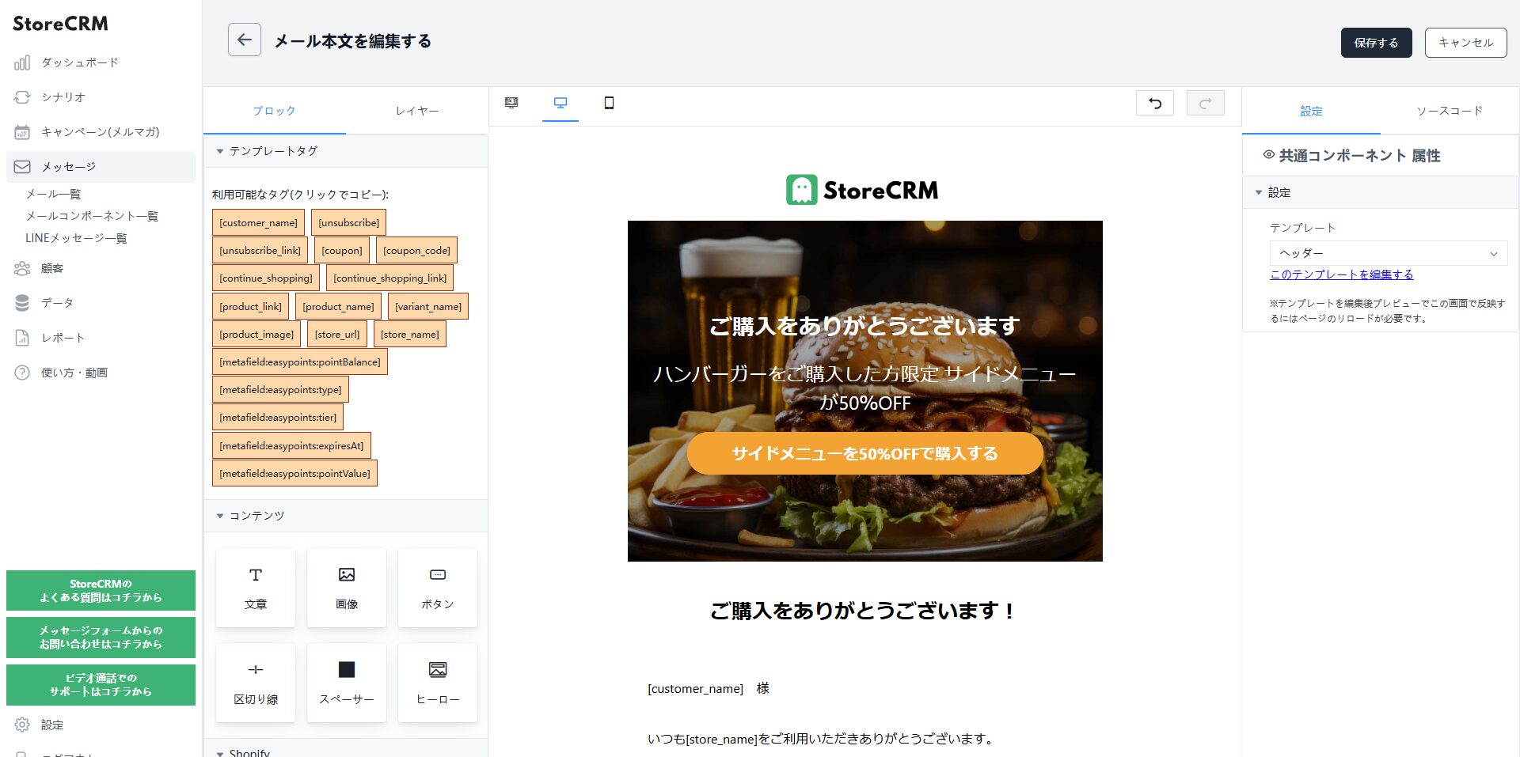Copy the [store_url] tag
Viewport: 1520px width, 757px height.
coord(337,334)
